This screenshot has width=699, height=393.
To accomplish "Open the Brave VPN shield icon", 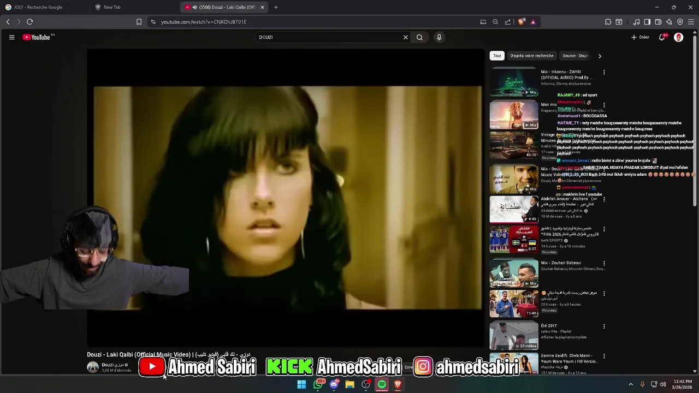I will point(680,22).
